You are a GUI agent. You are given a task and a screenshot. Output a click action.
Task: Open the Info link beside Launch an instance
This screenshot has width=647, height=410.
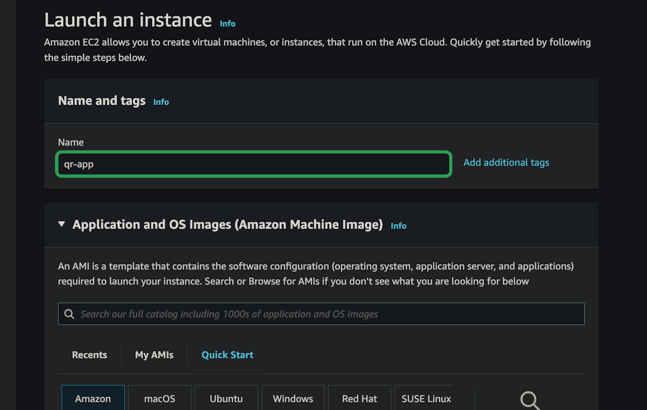[228, 24]
